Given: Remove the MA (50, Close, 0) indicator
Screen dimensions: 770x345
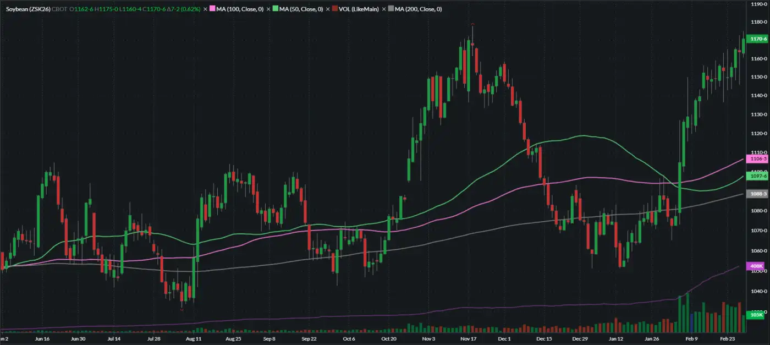Looking at the screenshot, I should click(x=267, y=9).
